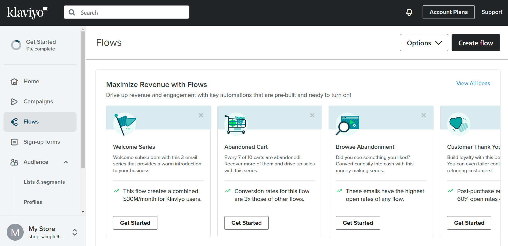This screenshot has width=508, height=246.
Task: Go to Home in the sidebar
Action: (x=40, y=81)
